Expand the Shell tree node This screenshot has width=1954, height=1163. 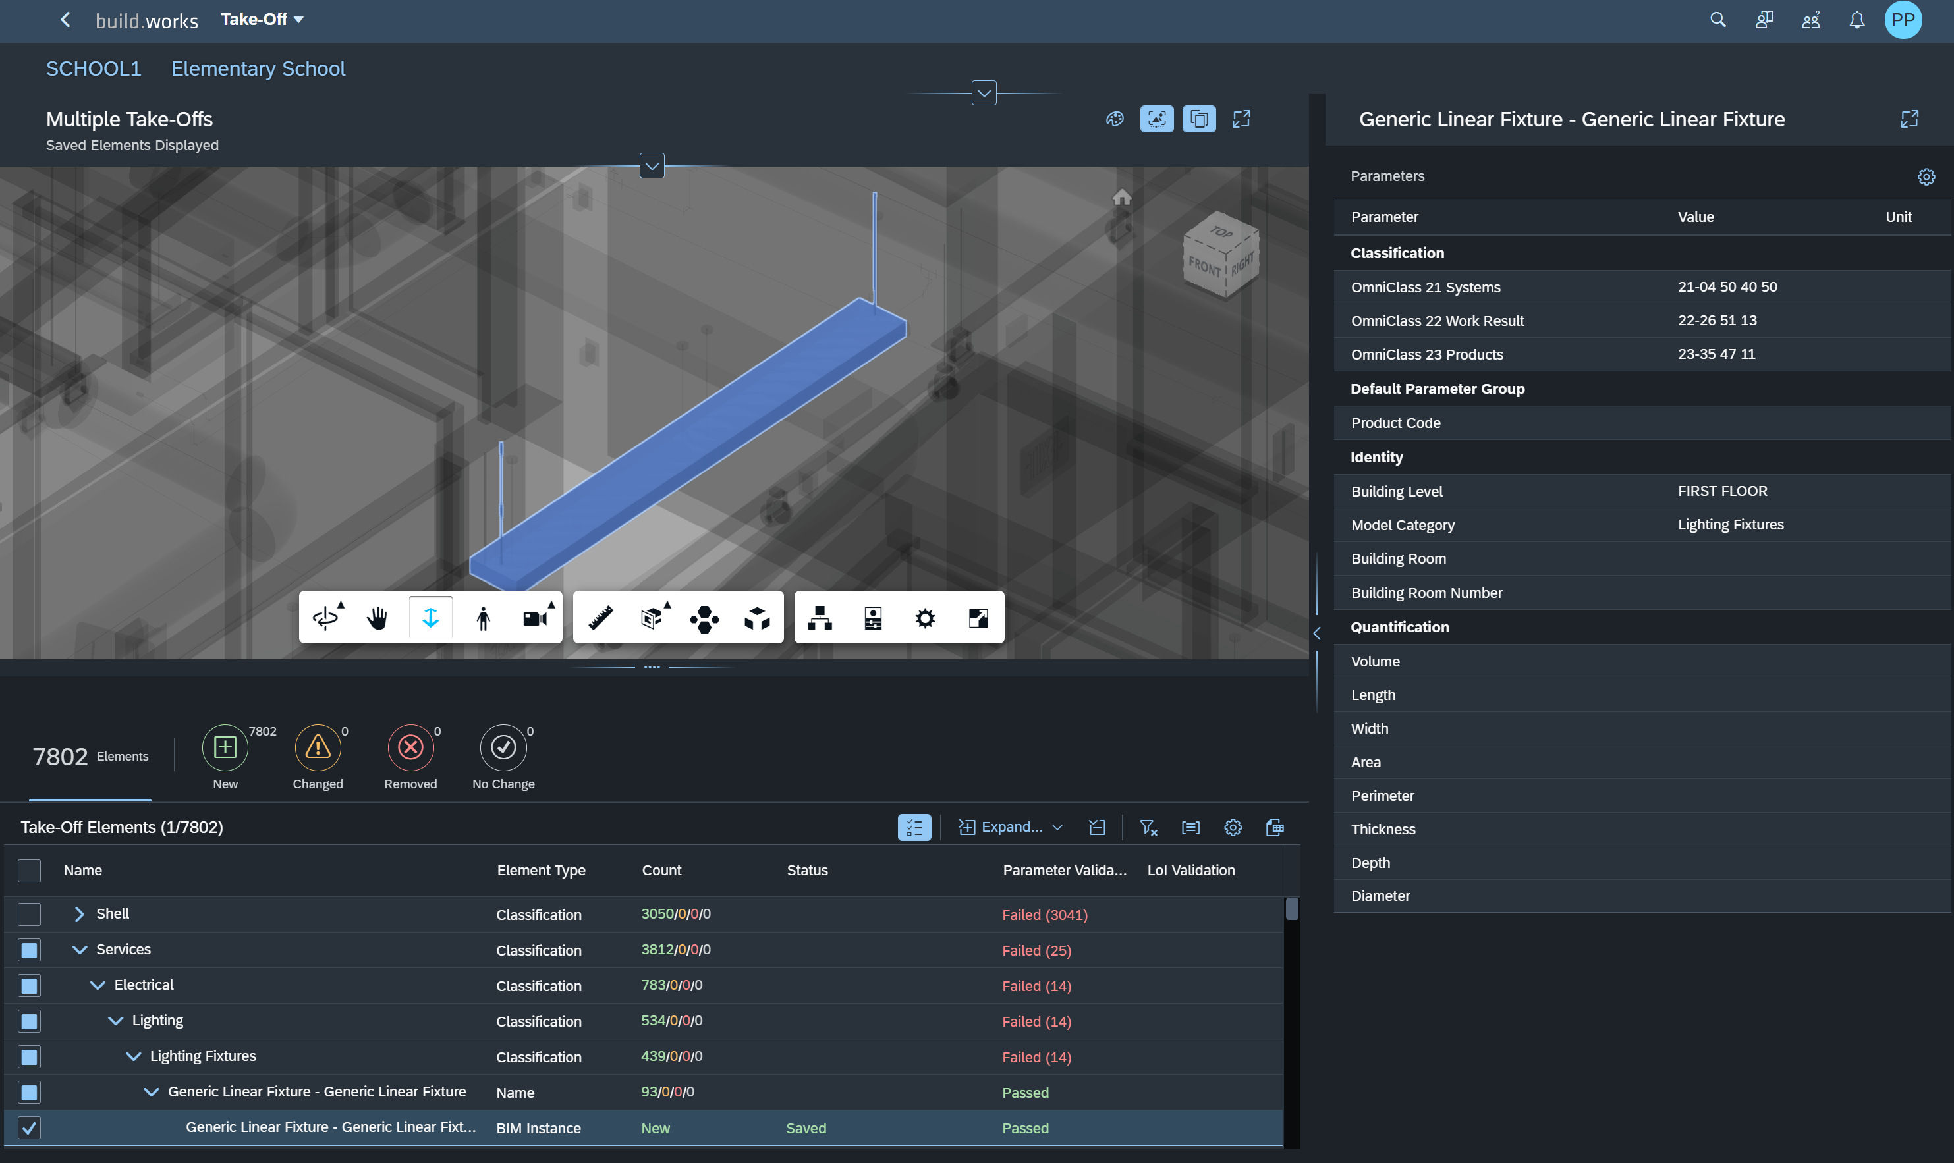point(79,914)
